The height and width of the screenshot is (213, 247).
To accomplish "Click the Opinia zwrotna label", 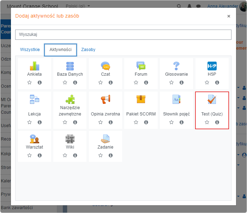I will point(106,114).
